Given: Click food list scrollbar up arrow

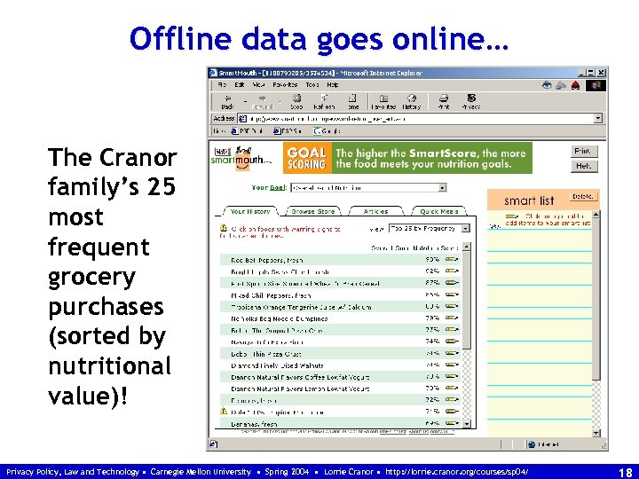Looking at the screenshot, I should [x=467, y=247].
